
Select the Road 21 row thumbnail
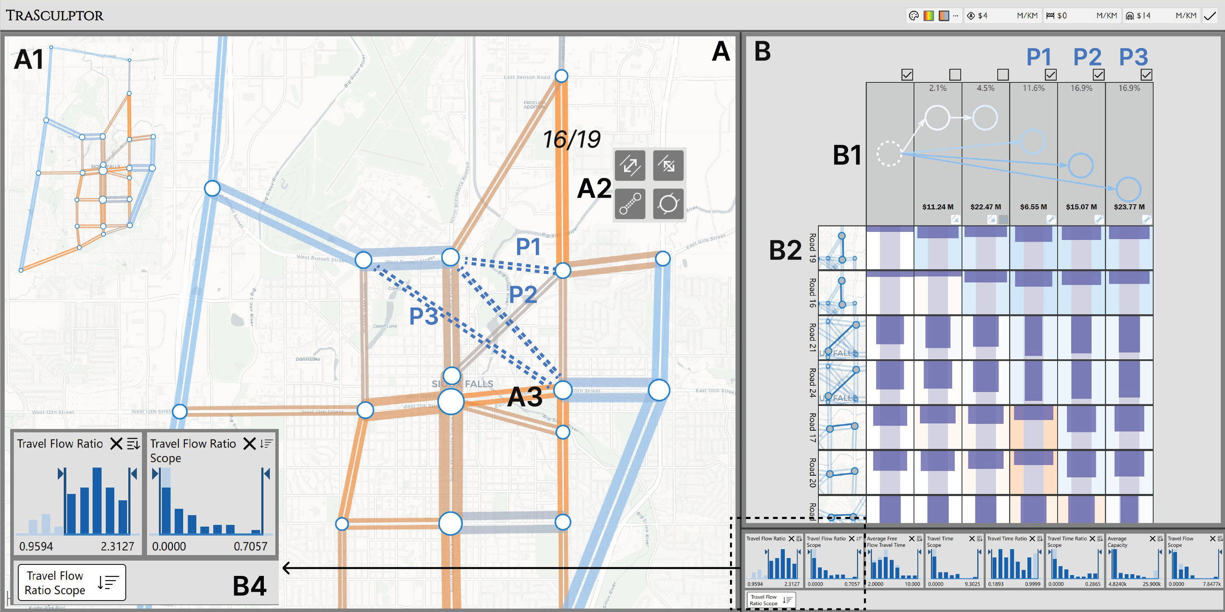pyautogui.click(x=842, y=338)
